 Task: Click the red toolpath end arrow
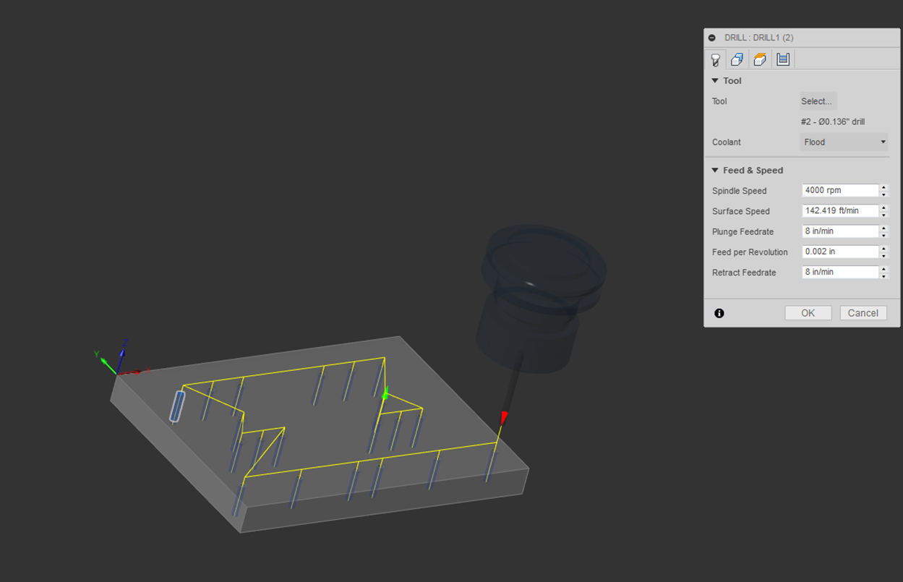[x=504, y=417]
